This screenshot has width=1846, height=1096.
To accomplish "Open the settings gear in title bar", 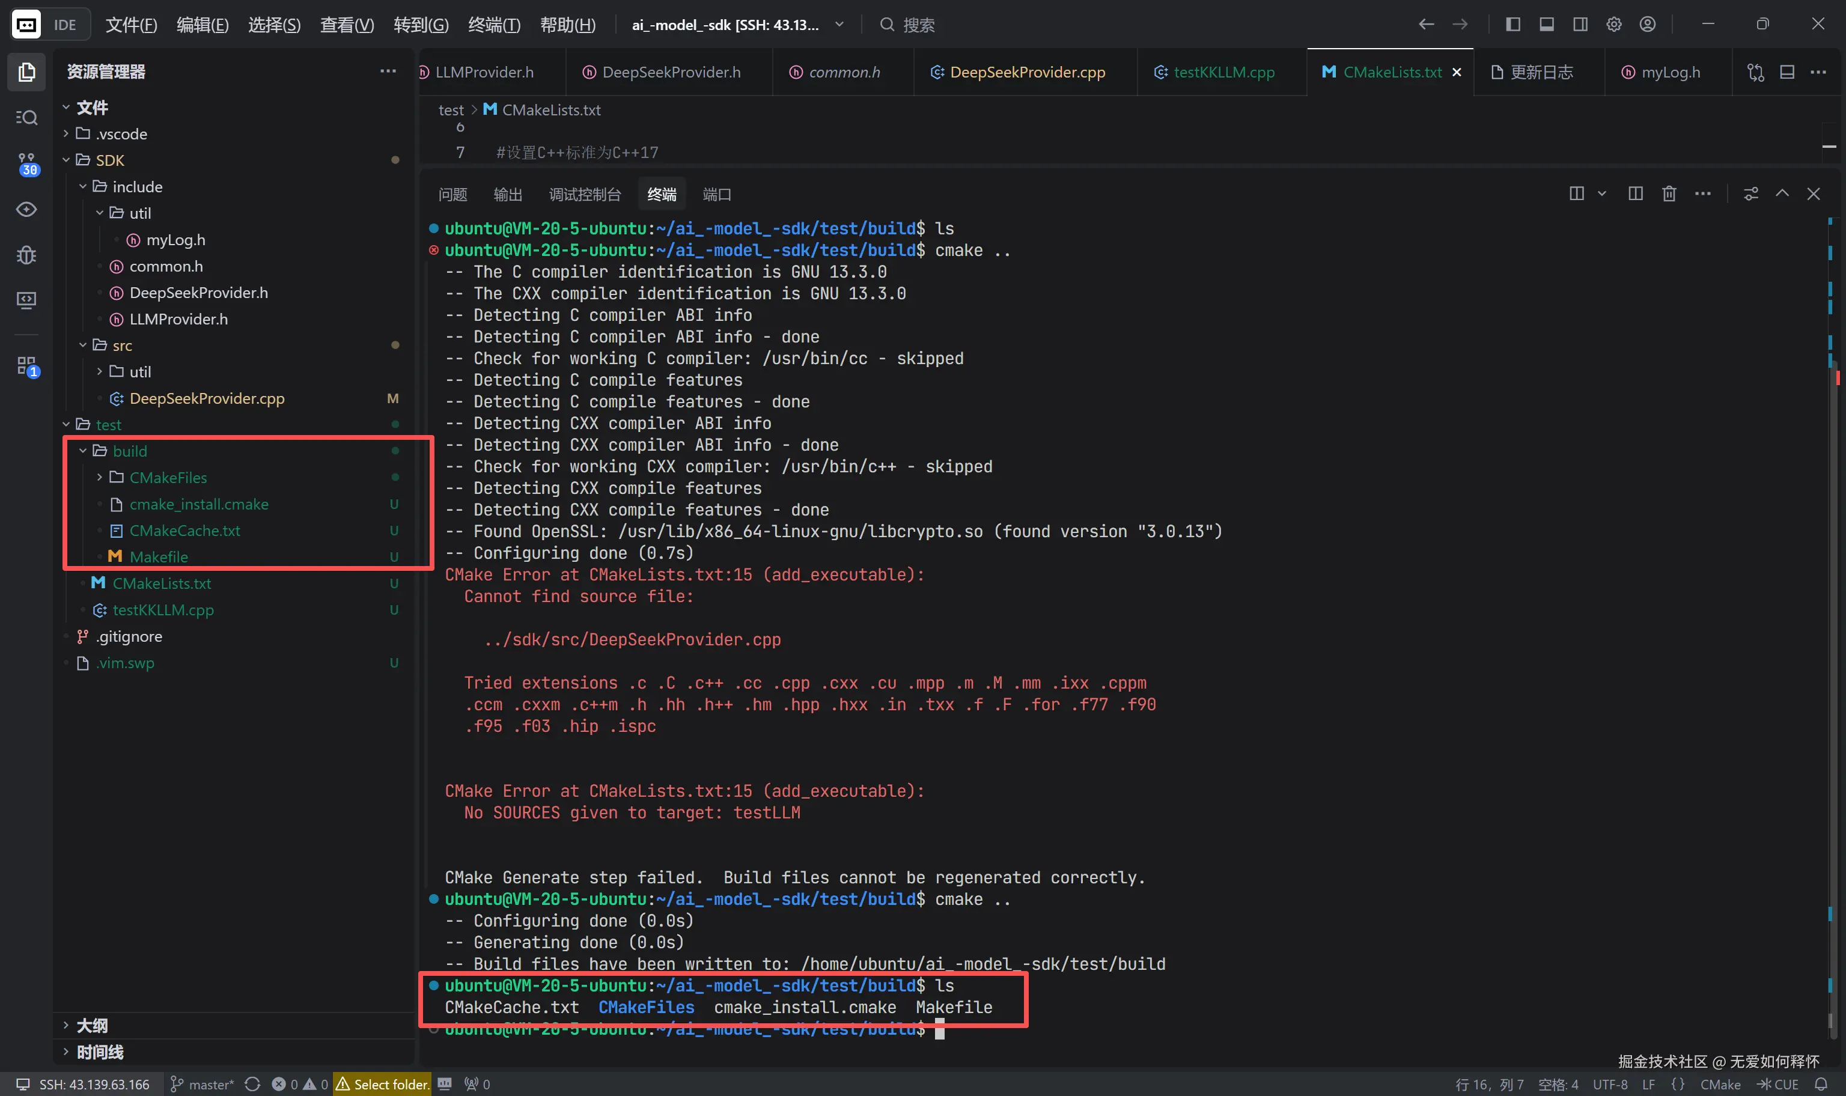I will 1613,25.
